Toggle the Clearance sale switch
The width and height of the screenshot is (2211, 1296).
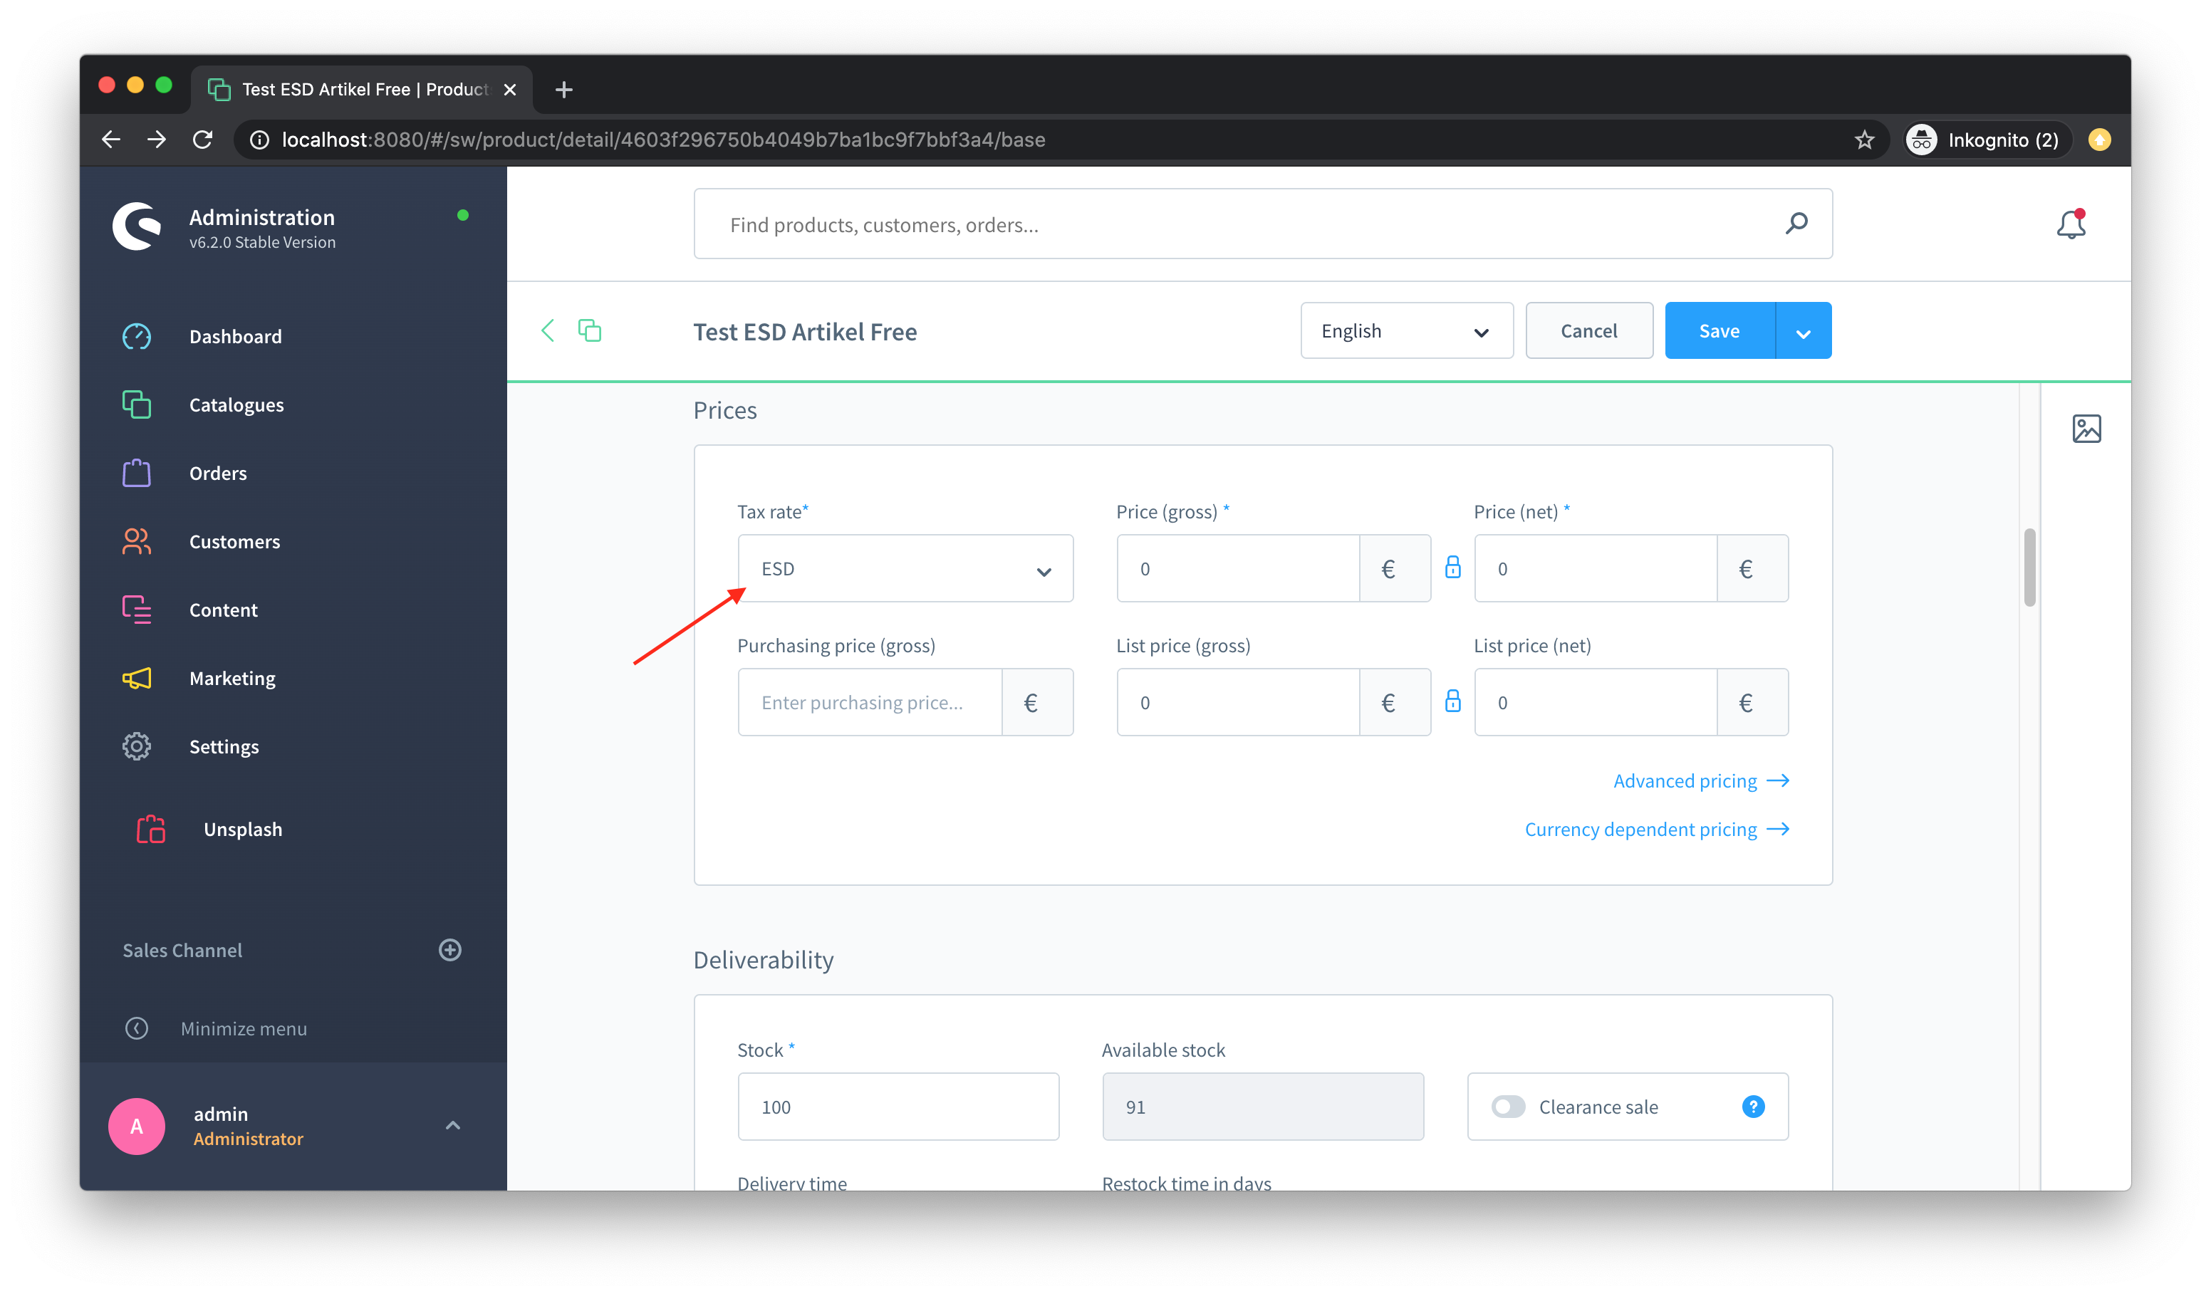[x=1507, y=1107]
